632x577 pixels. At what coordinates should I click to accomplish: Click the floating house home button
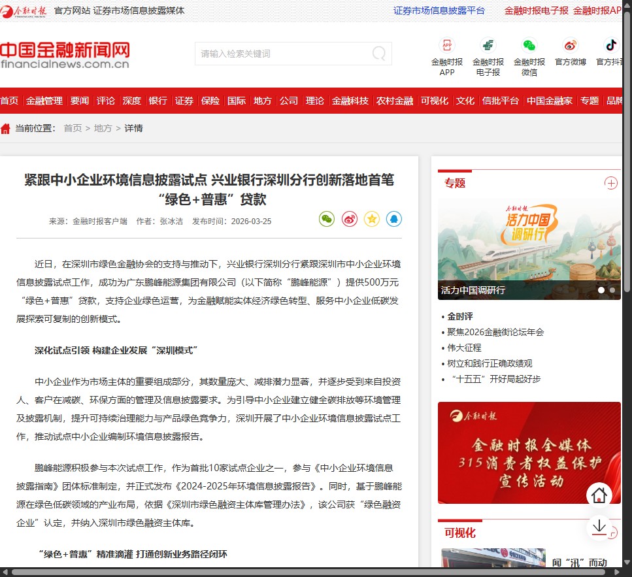point(599,495)
